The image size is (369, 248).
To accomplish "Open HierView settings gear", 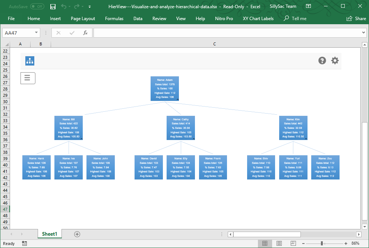I will coord(335,61).
